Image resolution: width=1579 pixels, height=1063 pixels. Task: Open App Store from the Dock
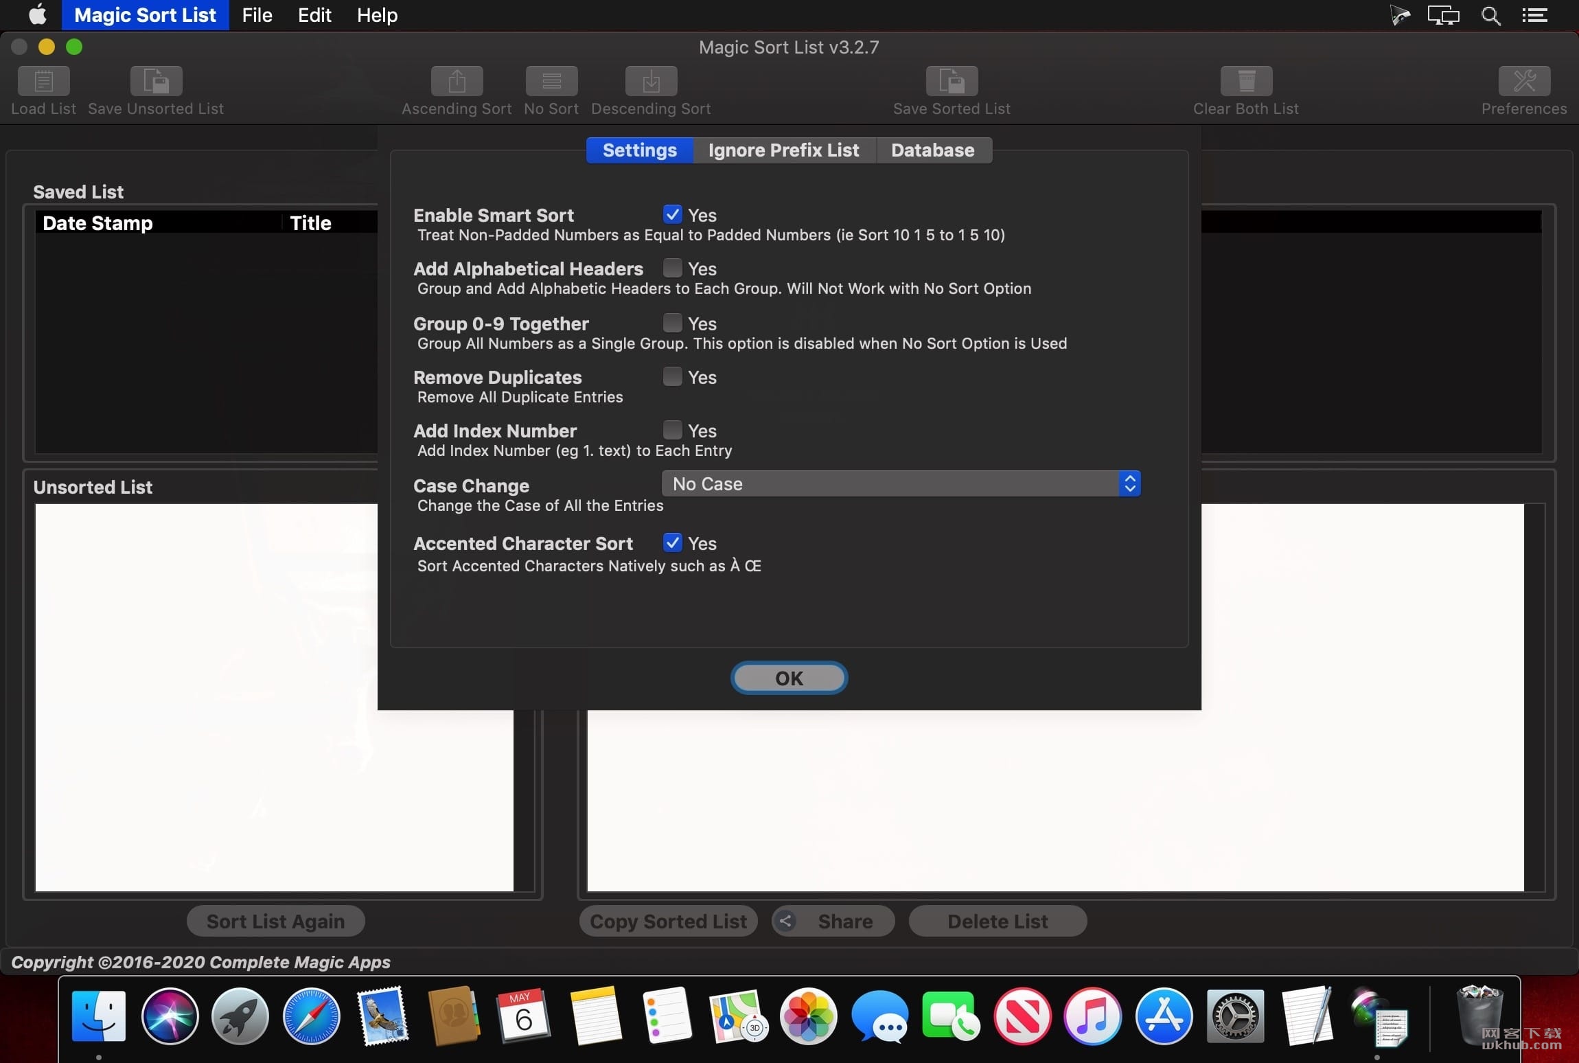[x=1164, y=1016]
